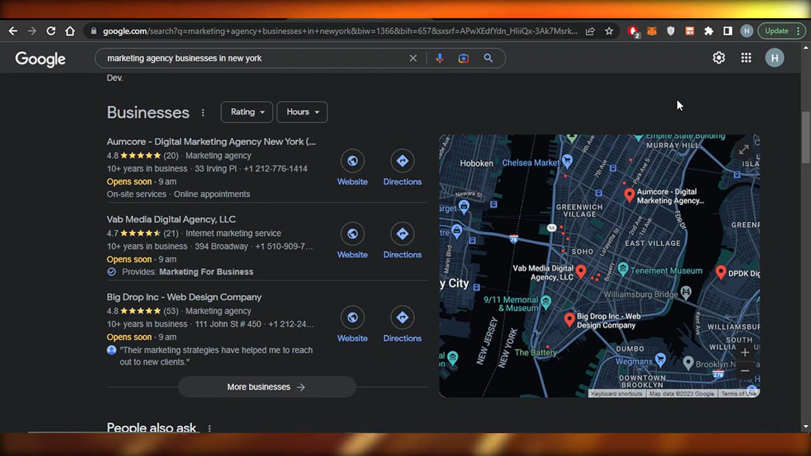Click the scrollbar down arrow
Screen dimensions: 811x456
click(806, 426)
